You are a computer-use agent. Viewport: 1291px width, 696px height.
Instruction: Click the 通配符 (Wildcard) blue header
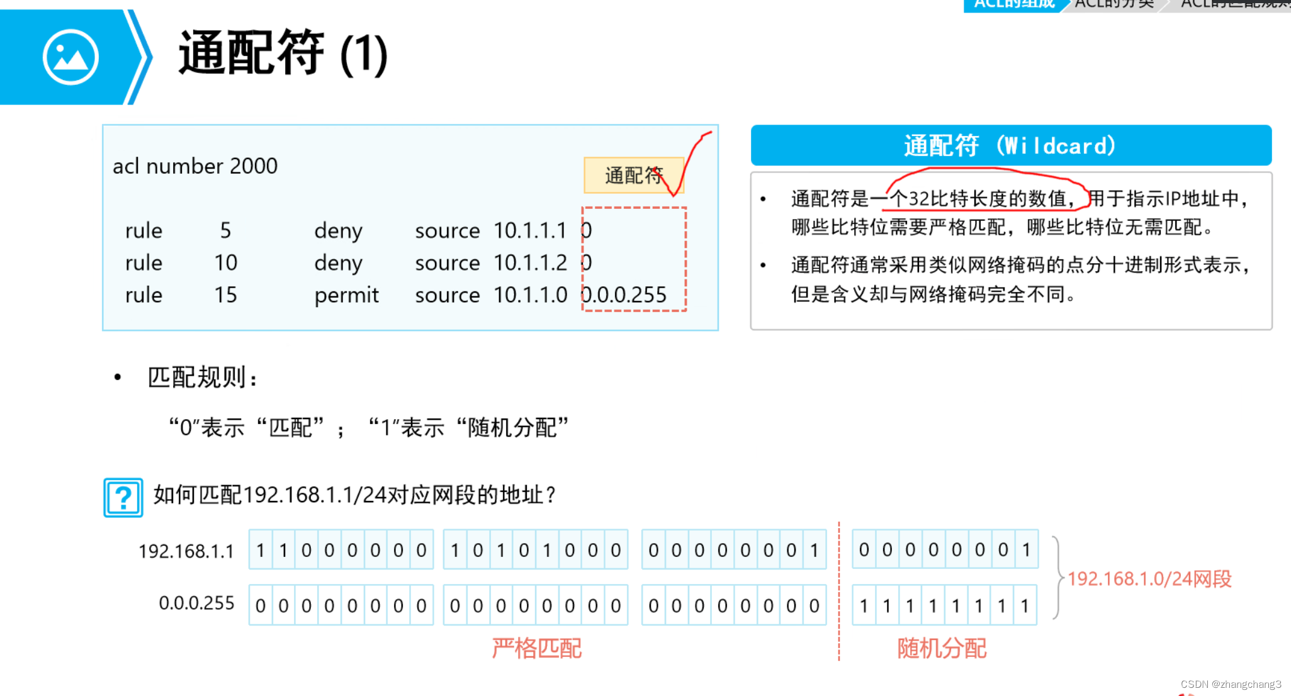pos(1010,145)
